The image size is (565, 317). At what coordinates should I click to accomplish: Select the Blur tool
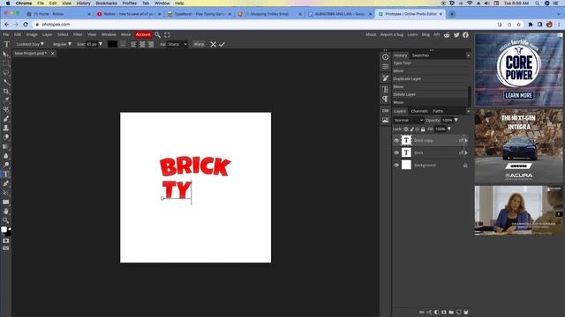click(x=6, y=156)
